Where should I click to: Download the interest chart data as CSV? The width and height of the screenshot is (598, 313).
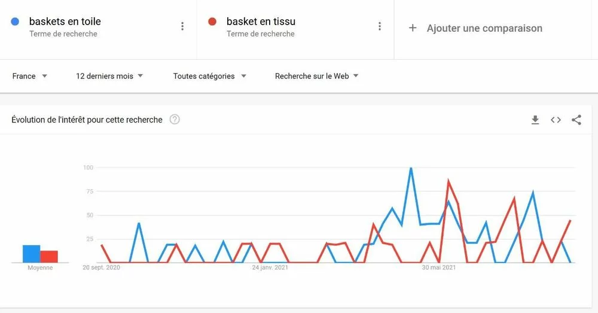pos(535,120)
